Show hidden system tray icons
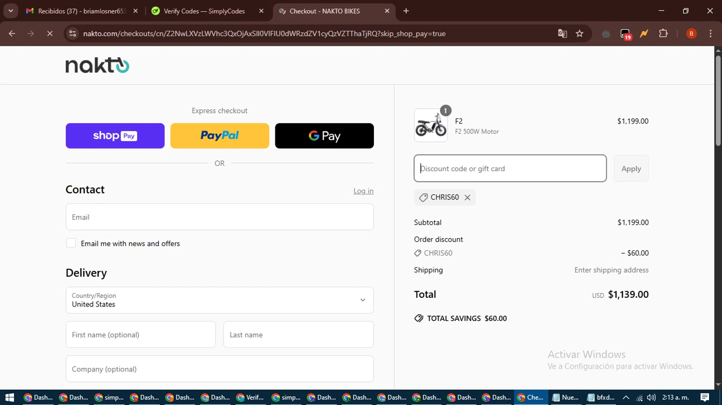Screen dimensions: 722x405 click(626, 397)
